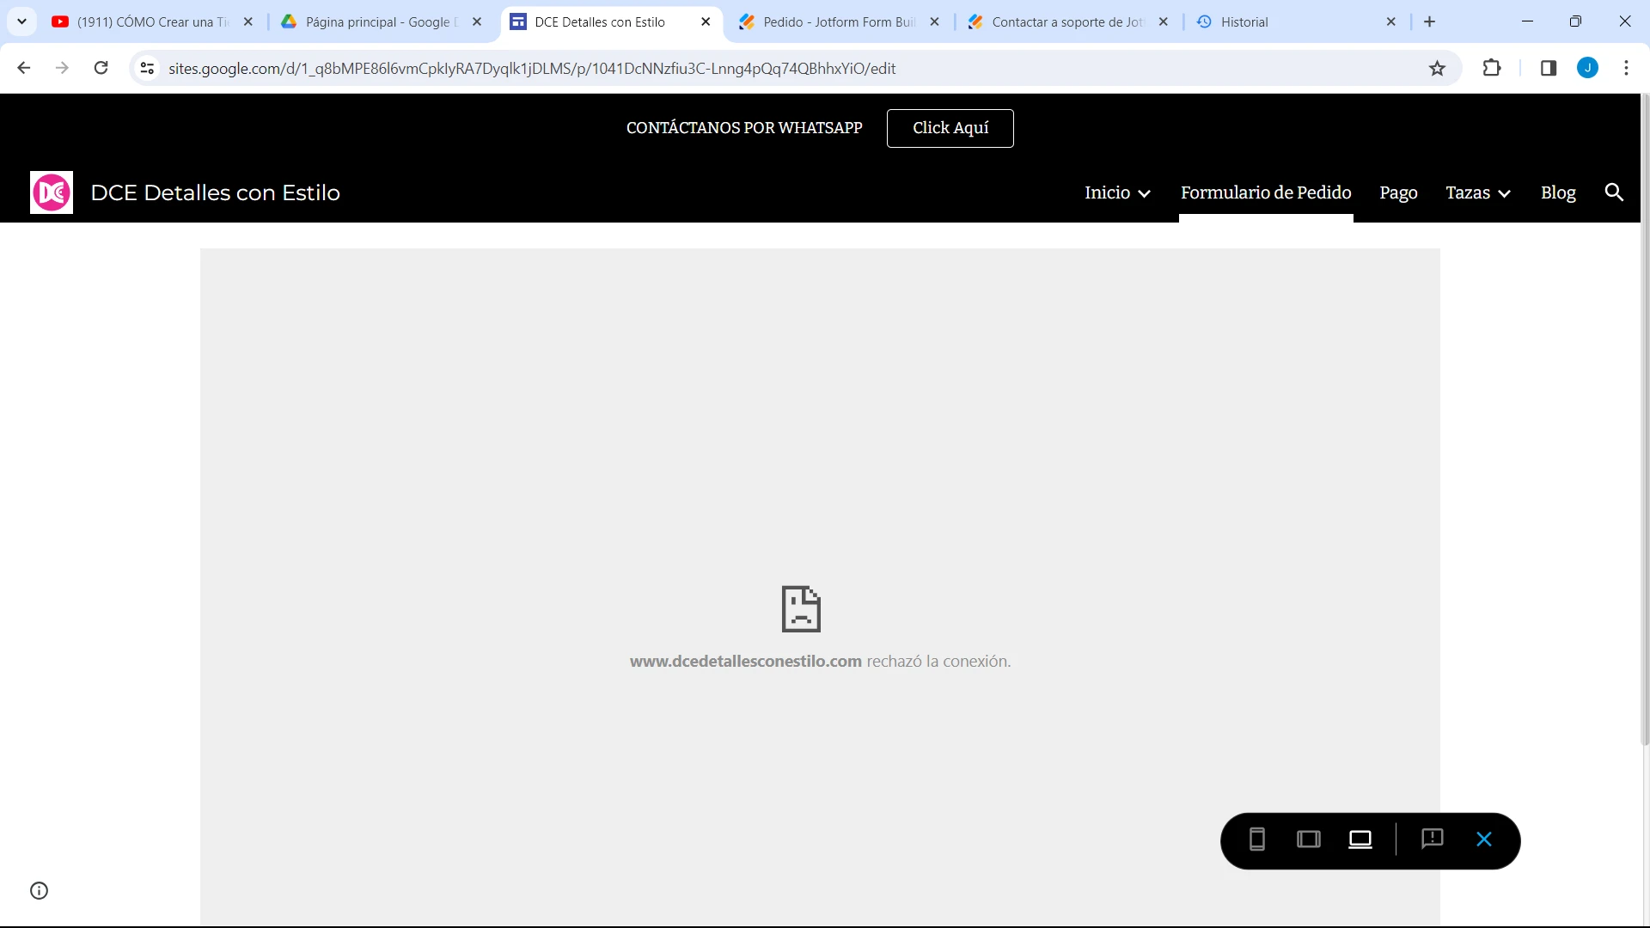Open the browser extensions puzzle icon
The image size is (1650, 928).
[x=1493, y=68]
